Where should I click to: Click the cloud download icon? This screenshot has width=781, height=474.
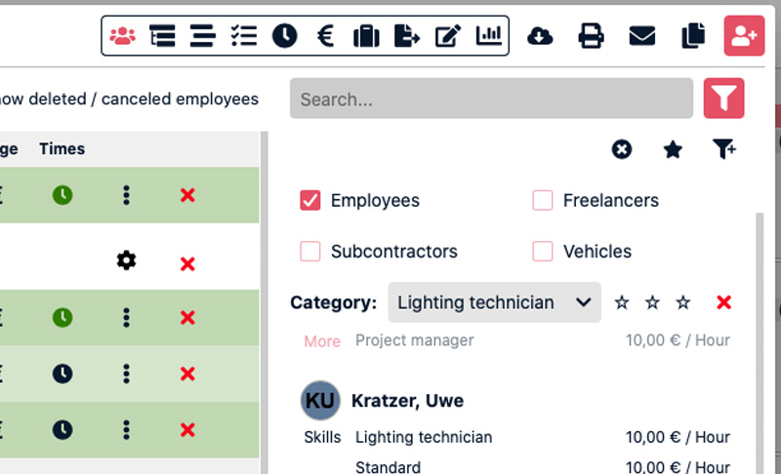[x=540, y=36]
